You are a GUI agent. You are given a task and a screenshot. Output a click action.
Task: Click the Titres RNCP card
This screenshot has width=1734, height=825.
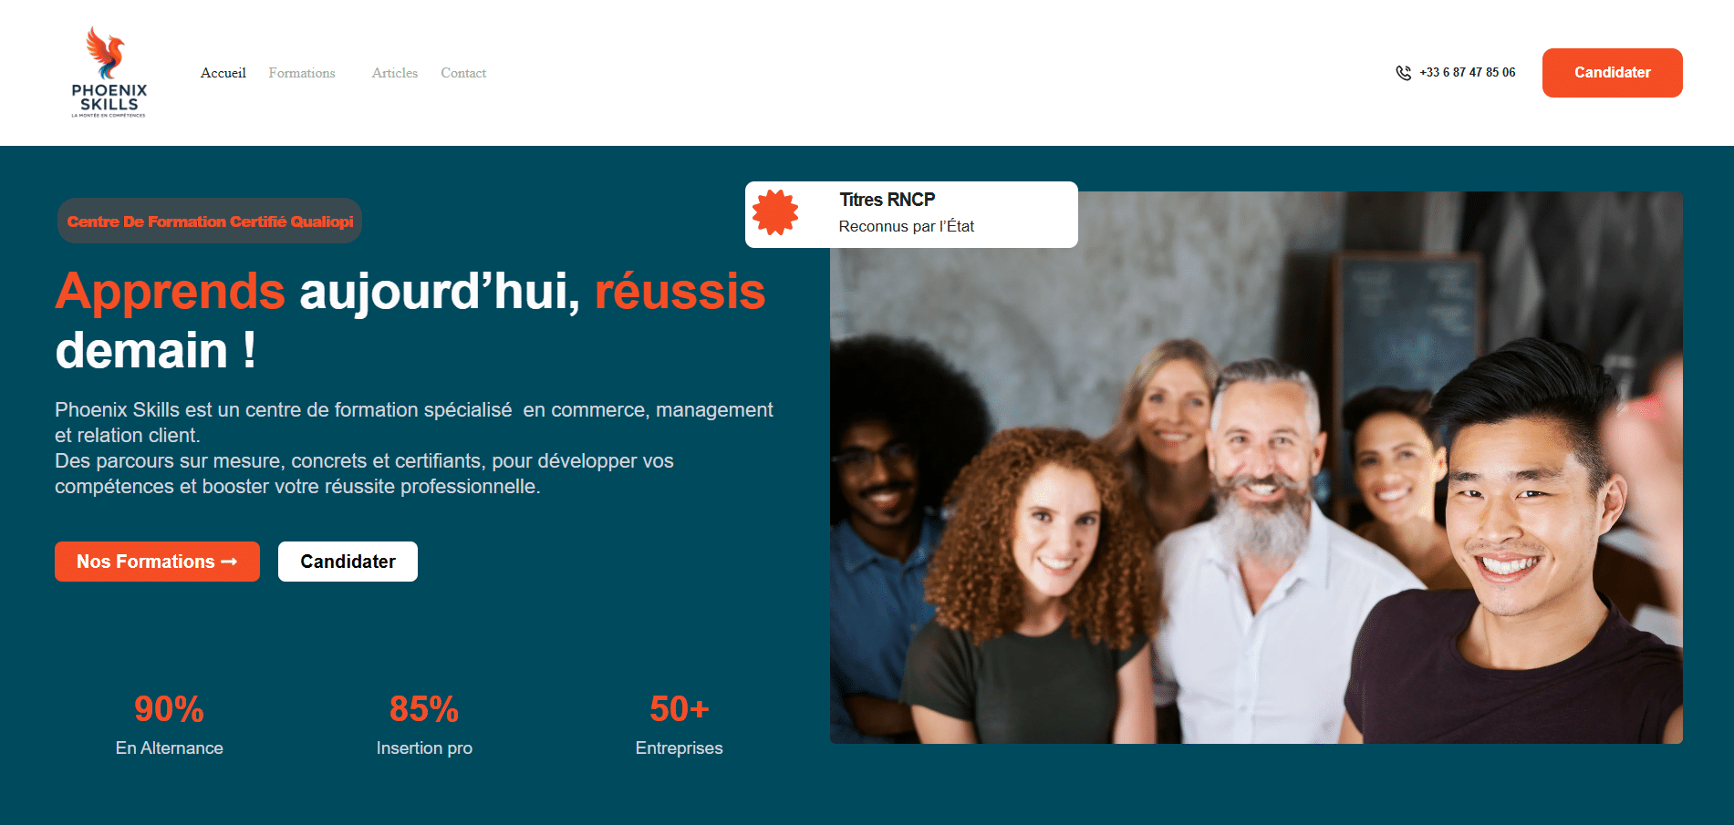point(911,214)
